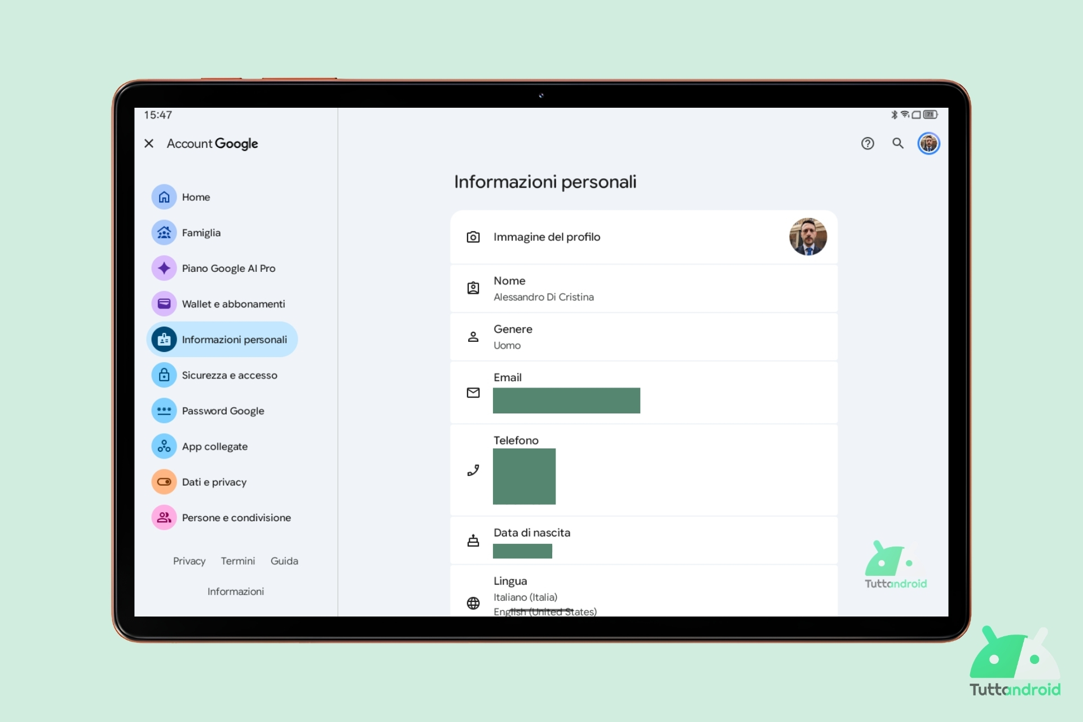The image size is (1083, 722).
Task: Open the Lingua row Italiano (Italia)
Action: pos(644,591)
